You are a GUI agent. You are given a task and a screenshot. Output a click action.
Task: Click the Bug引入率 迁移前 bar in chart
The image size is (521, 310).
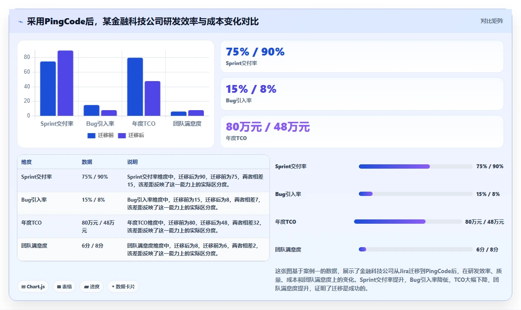(92, 110)
